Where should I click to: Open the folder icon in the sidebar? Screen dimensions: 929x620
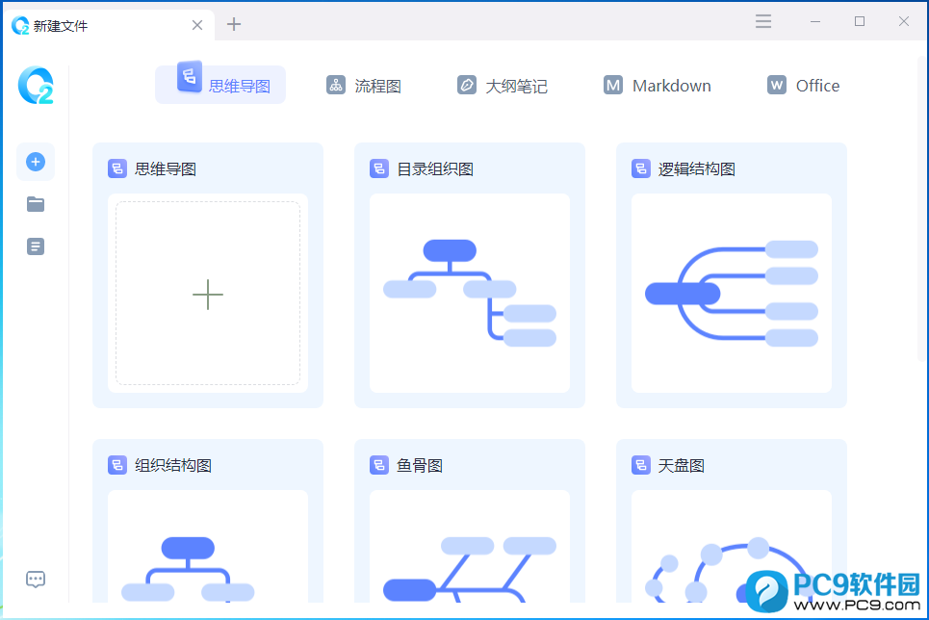click(x=36, y=204)
